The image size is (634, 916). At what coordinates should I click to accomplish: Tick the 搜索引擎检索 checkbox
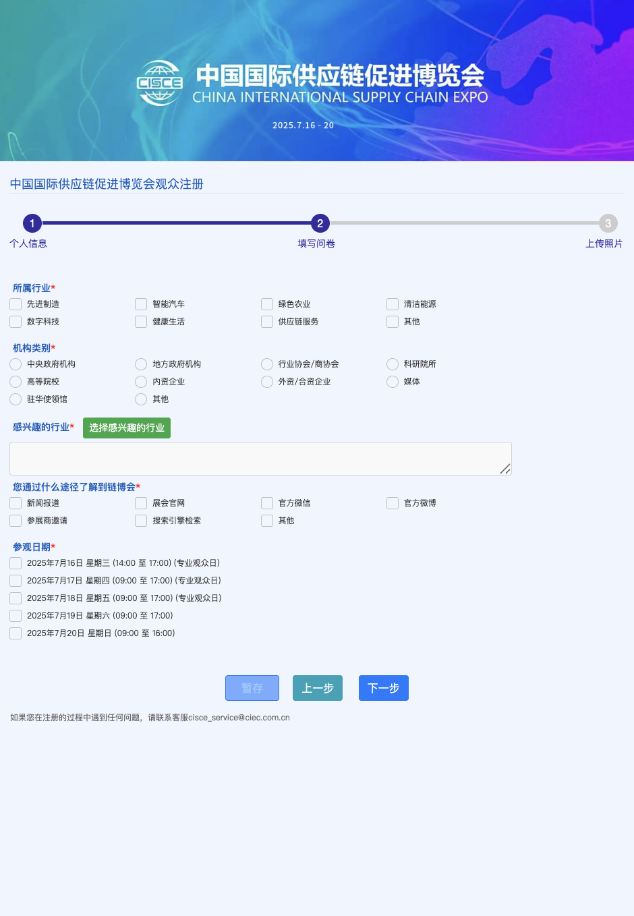point(141,521)
